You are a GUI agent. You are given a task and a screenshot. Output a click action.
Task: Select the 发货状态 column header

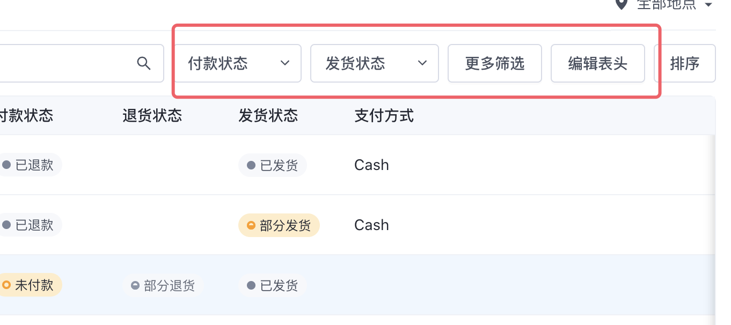(268, 115)
